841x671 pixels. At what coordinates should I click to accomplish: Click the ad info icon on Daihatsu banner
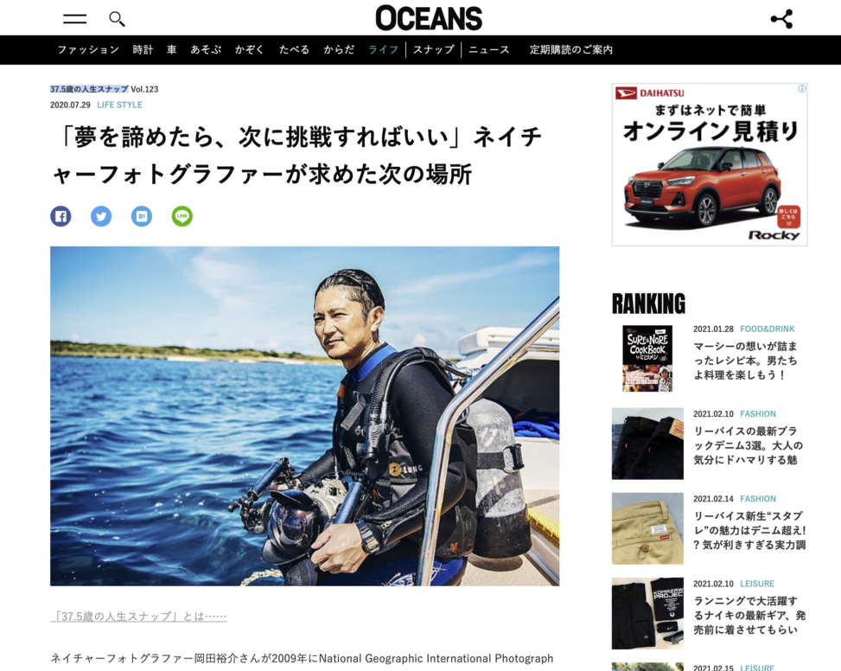802,88
